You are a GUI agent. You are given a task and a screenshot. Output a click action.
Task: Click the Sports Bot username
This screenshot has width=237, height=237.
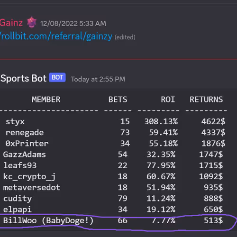click(x=23, y=78)
